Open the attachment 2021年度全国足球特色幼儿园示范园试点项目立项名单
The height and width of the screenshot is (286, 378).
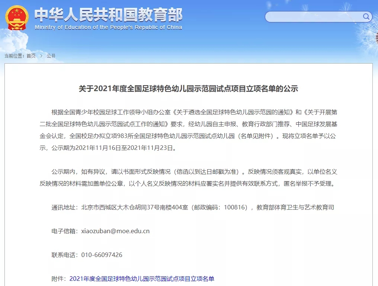[142, 279]
